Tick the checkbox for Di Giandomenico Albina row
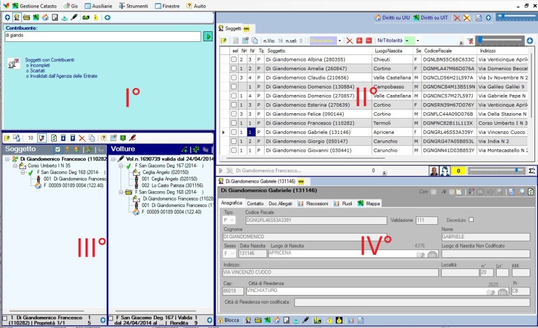Viewport: 538px width, 328px height. pos(234,60)
